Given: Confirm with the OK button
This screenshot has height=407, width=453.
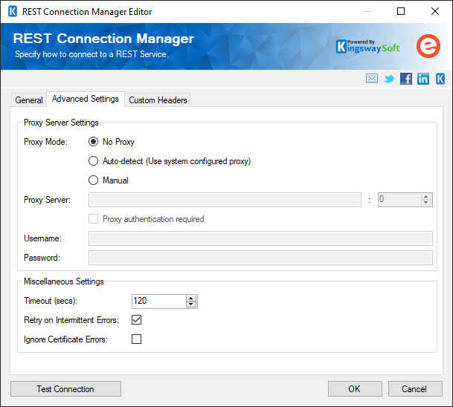Looking at the screenshot, I should click(x=355, y=389).
